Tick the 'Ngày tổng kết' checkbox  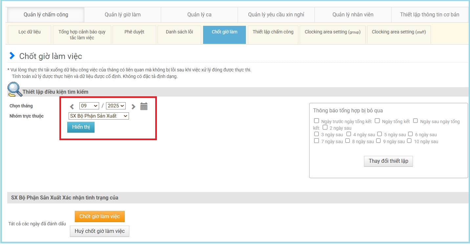click(377, 121)
